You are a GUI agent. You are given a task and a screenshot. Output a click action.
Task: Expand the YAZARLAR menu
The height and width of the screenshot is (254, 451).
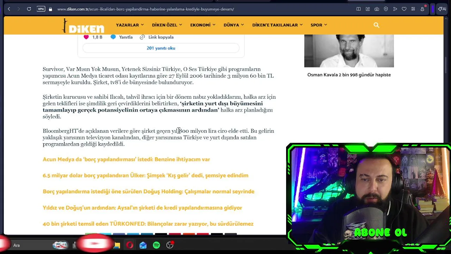130,25
